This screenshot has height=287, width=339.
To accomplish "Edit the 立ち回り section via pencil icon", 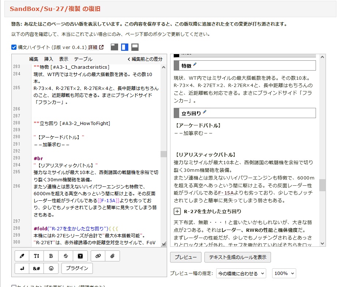I will tap(204, 112).
